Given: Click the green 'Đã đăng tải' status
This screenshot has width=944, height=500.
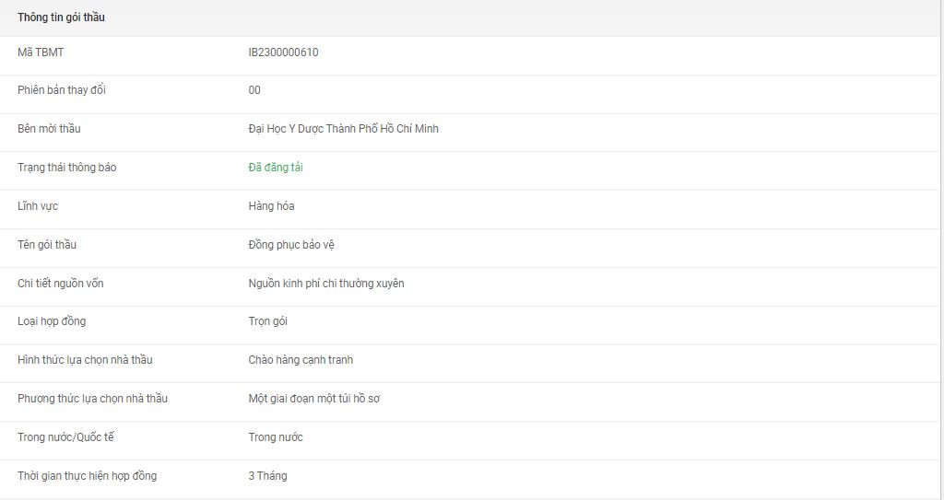Looking at the screenshot, I should point(276,168).
